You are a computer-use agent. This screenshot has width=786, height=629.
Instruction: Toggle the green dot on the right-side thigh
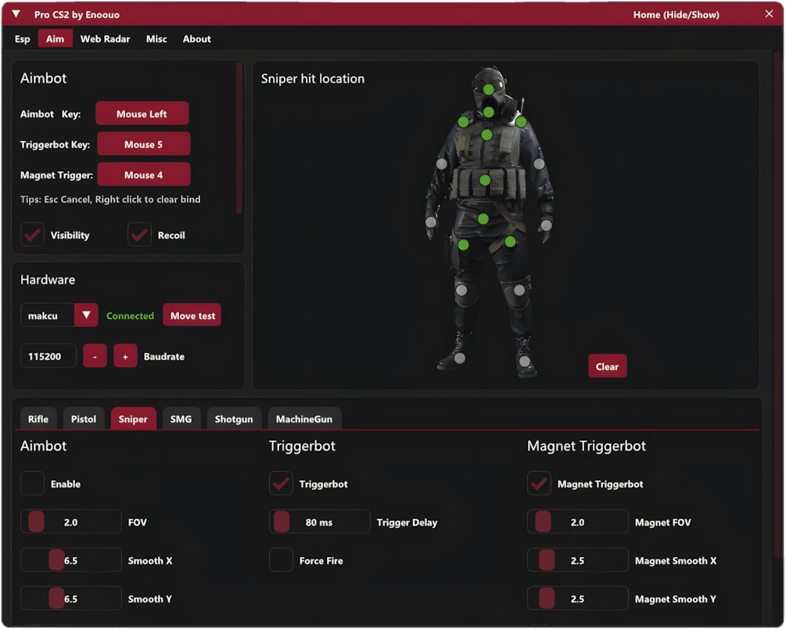point(510,242)
